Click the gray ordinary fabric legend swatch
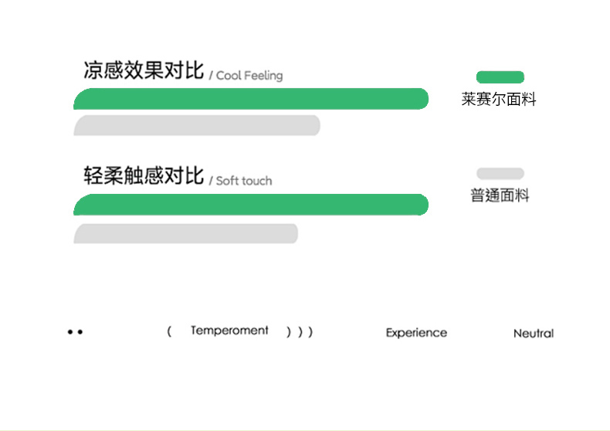 pos(500,174)
